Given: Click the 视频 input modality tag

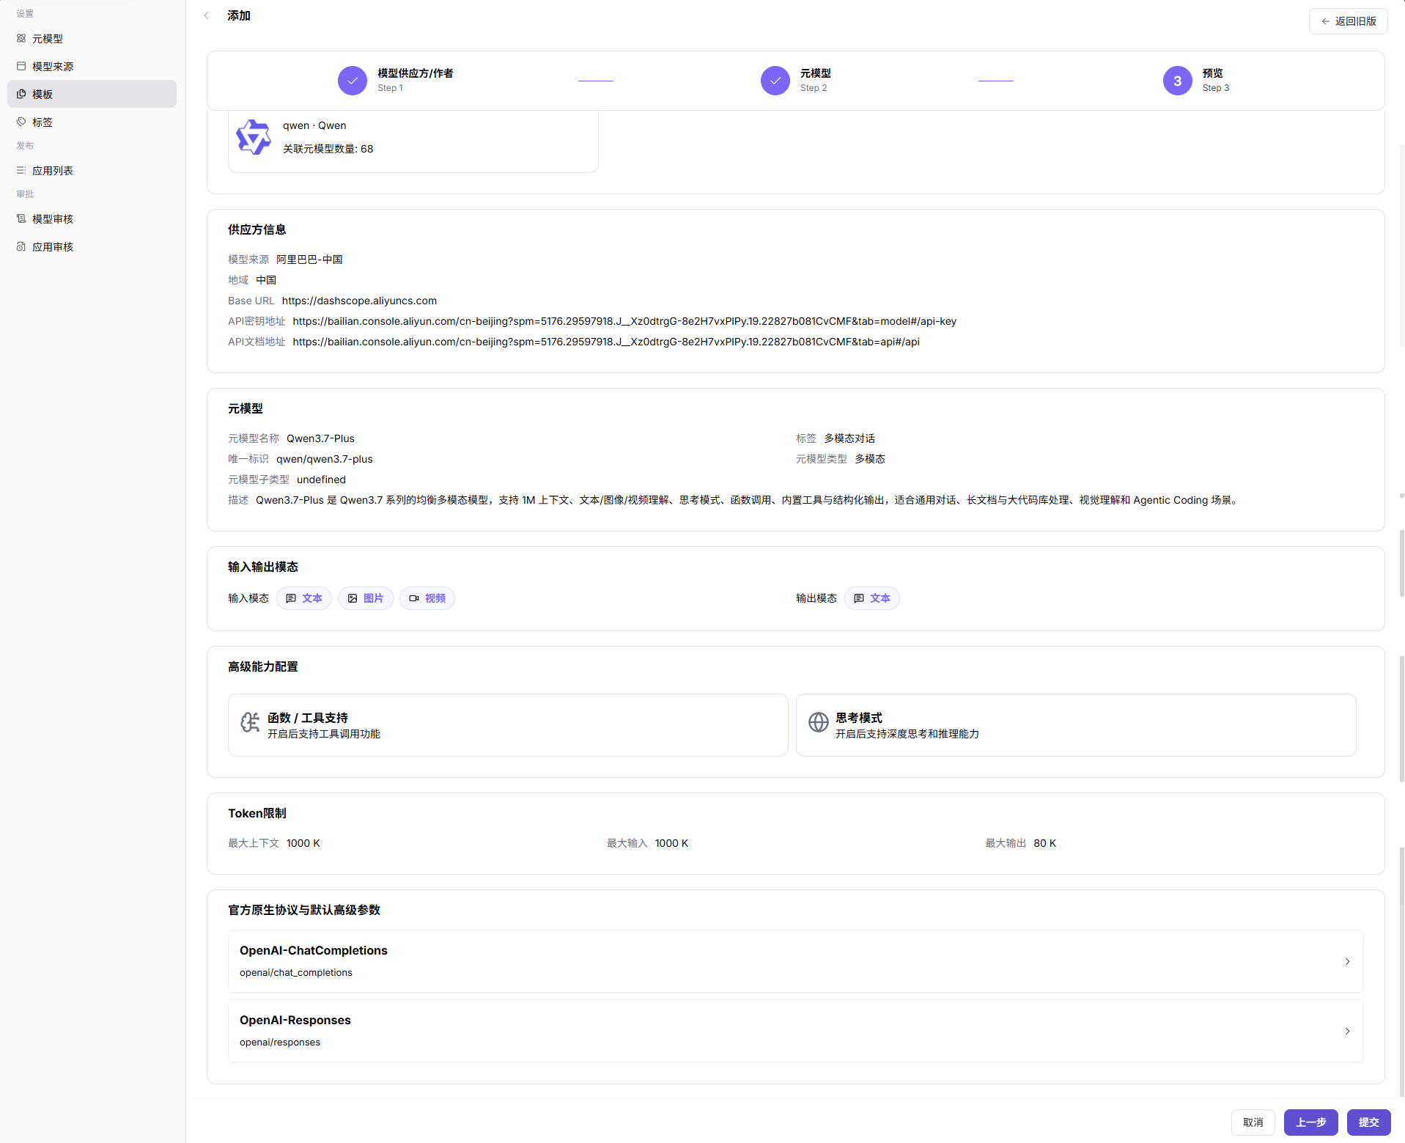Looking at the screenshot, I should (x=427, y=598).
